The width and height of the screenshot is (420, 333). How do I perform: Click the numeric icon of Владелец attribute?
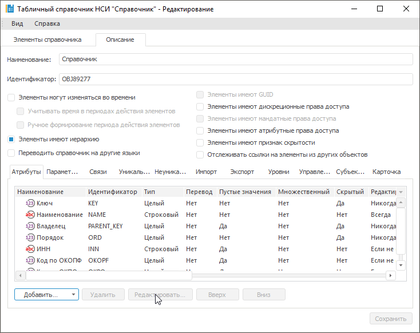tap(30, 226)
